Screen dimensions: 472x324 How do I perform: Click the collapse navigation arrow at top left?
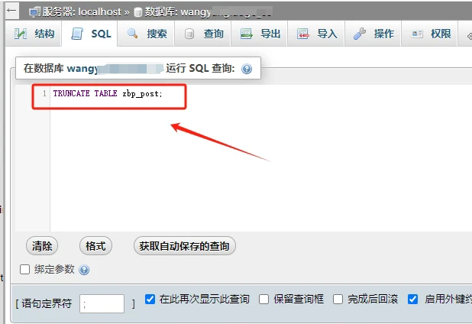11,11
